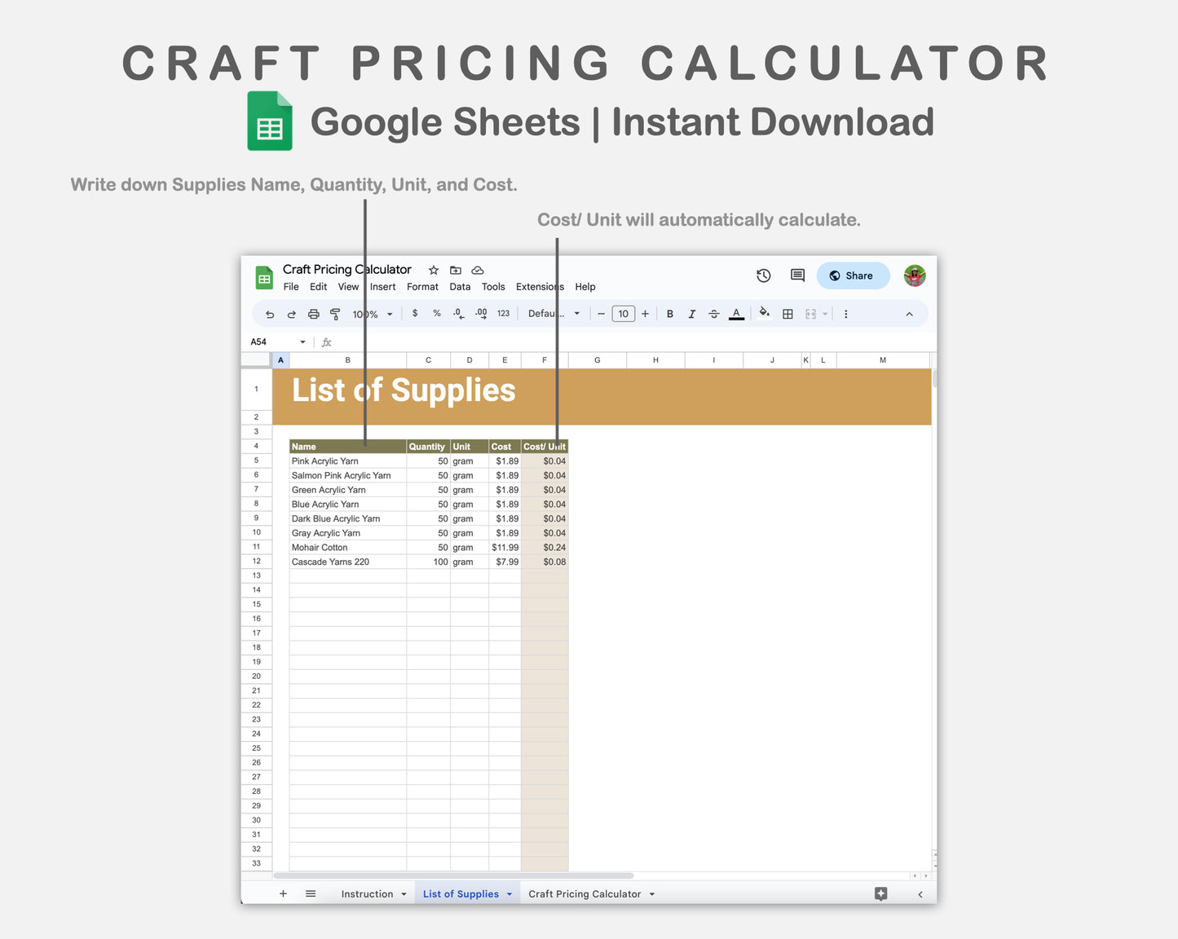Click the borders icon
Viewport: 1178px width, 939px height.
click(788, 313)
